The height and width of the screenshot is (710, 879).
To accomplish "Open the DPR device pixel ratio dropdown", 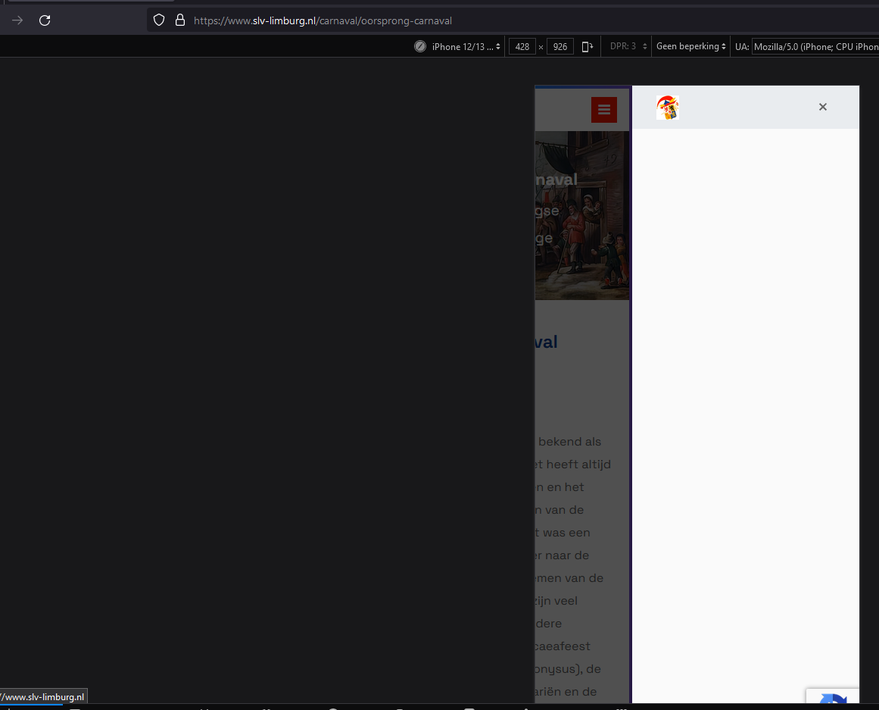I will pyautogui.click(x=628, y=46).
